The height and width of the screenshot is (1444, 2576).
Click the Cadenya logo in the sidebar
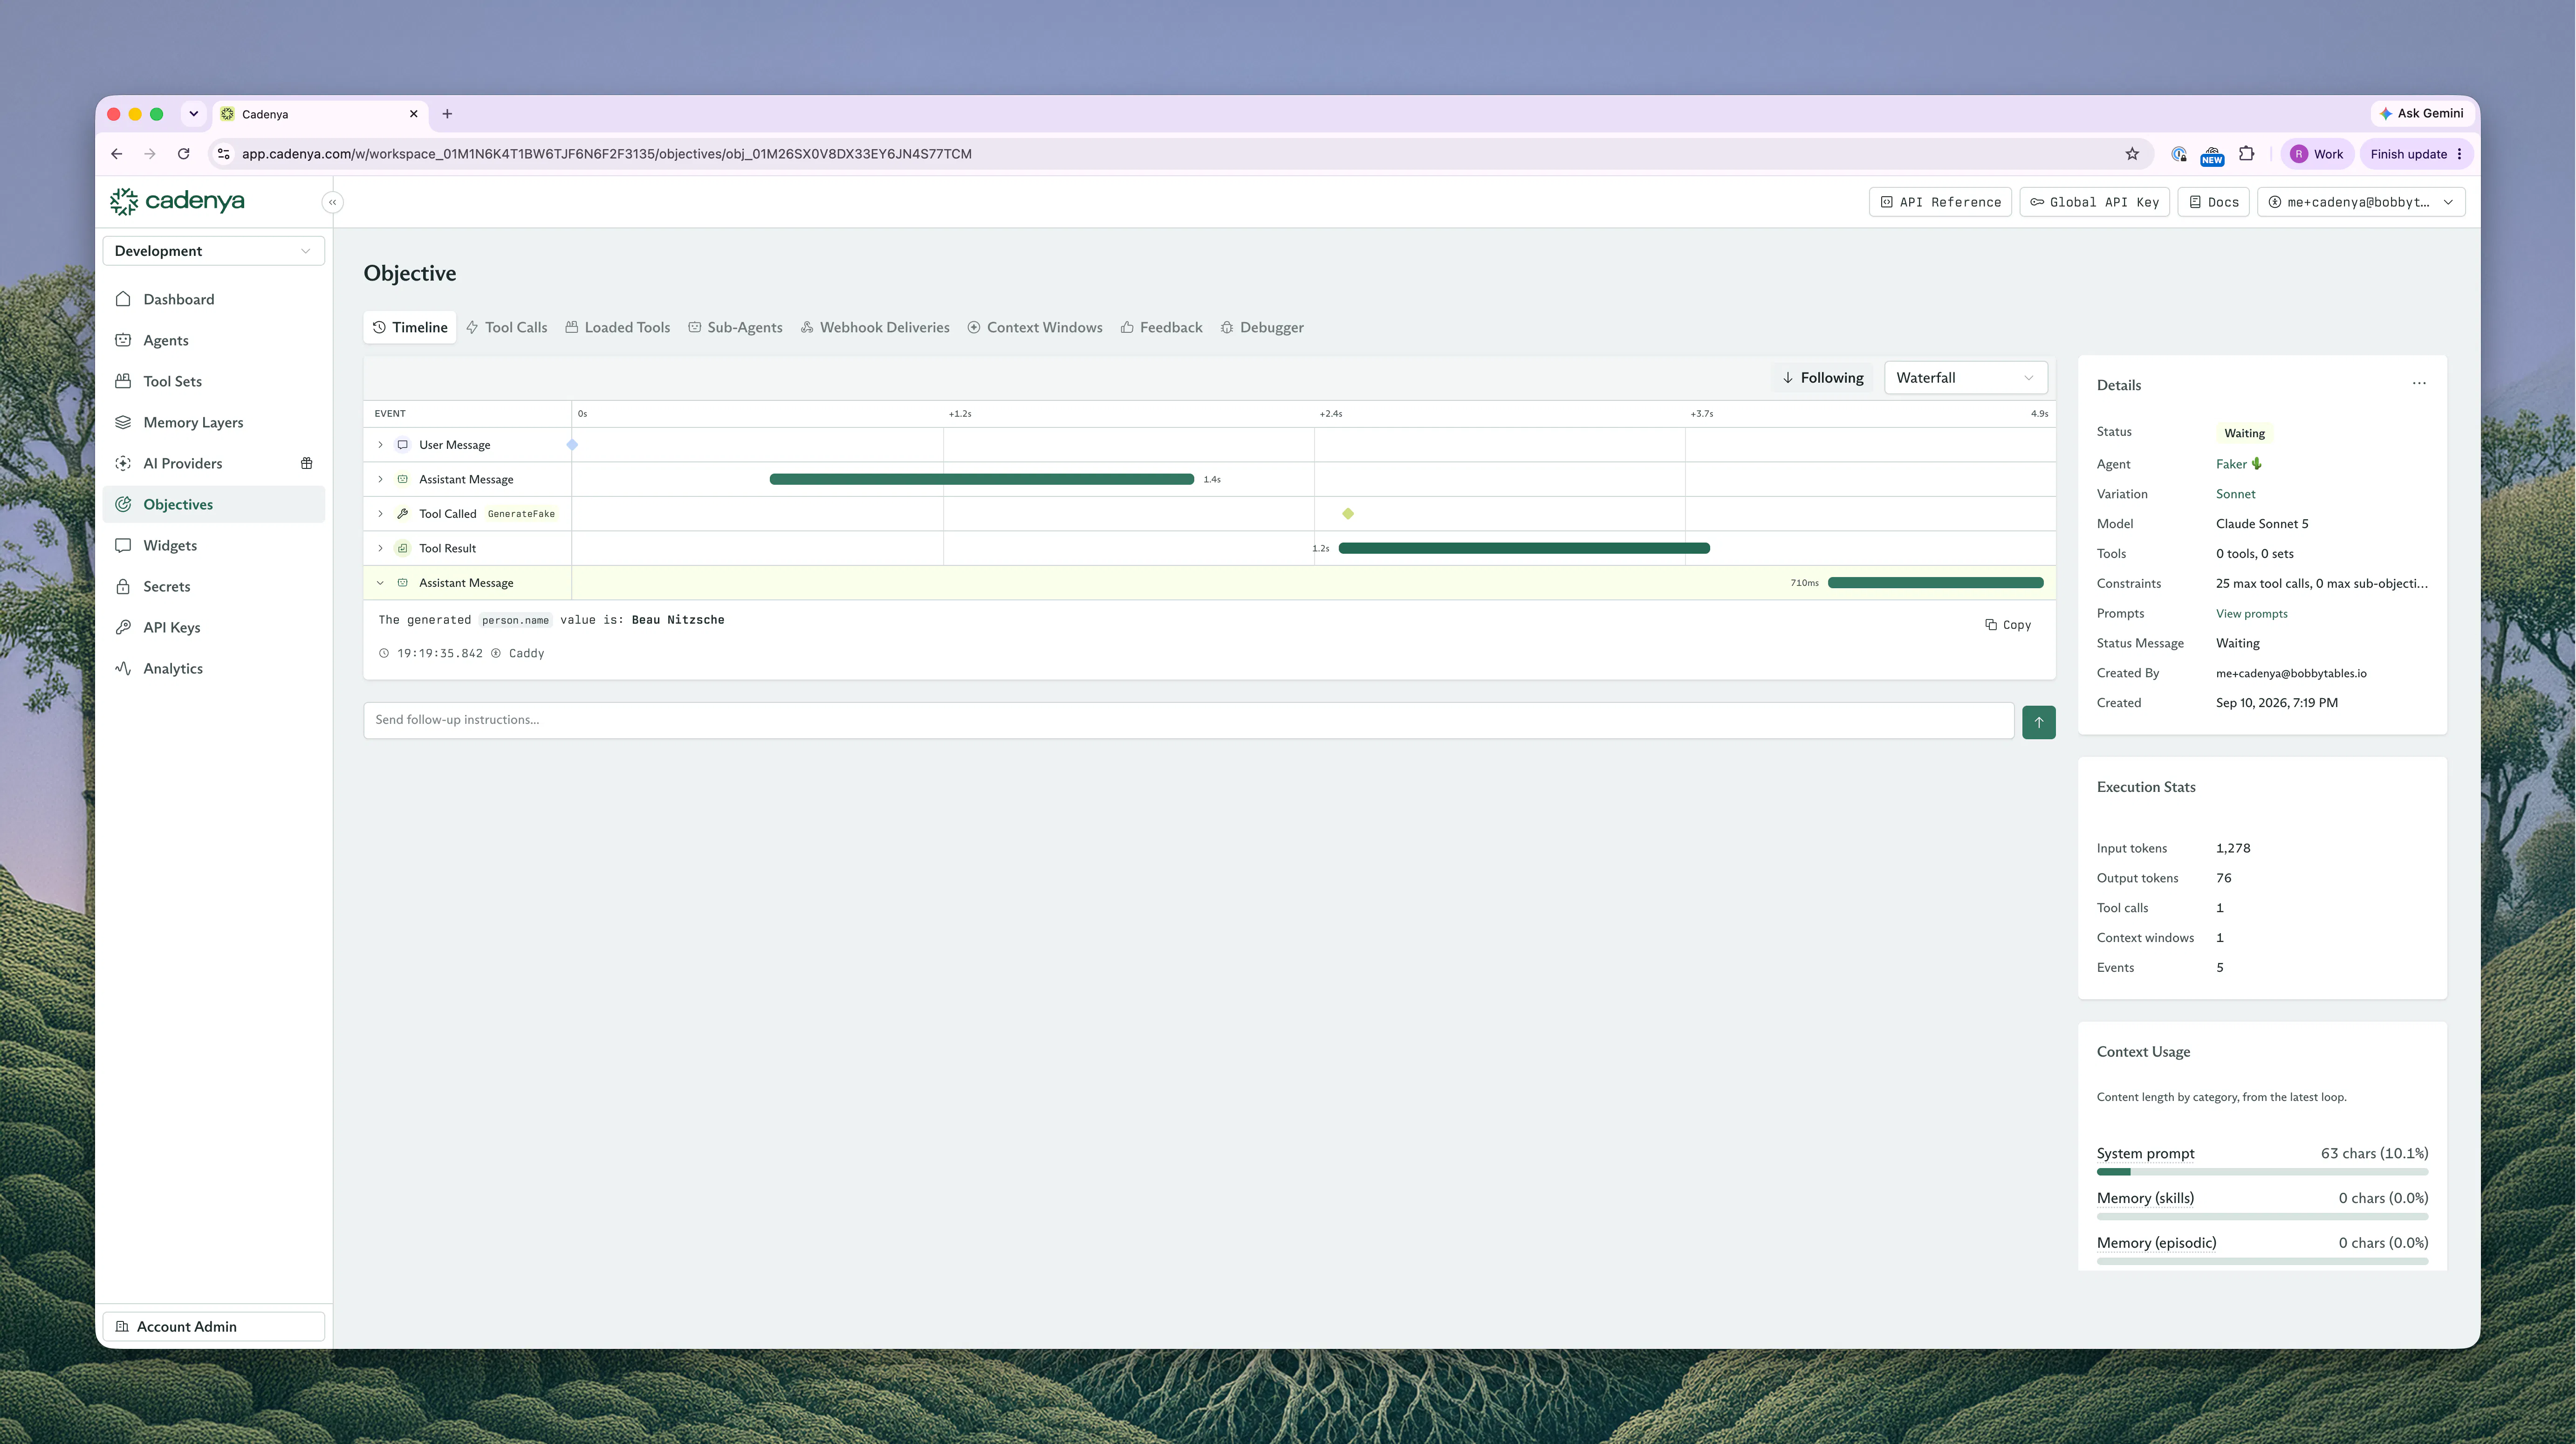coord(177,201)
